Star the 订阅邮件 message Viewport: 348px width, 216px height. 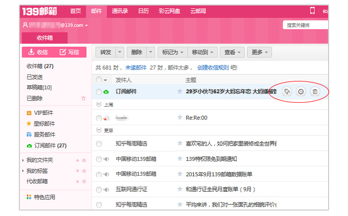[x=180, y=91]
